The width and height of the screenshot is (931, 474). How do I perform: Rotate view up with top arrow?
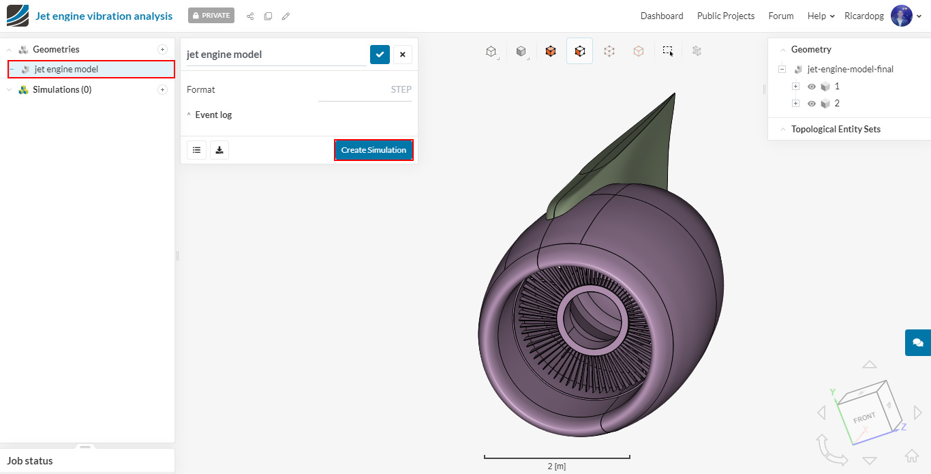(870, 365)
